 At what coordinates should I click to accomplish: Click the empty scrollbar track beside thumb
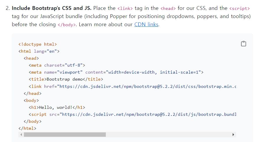click(x=168, y=135)
